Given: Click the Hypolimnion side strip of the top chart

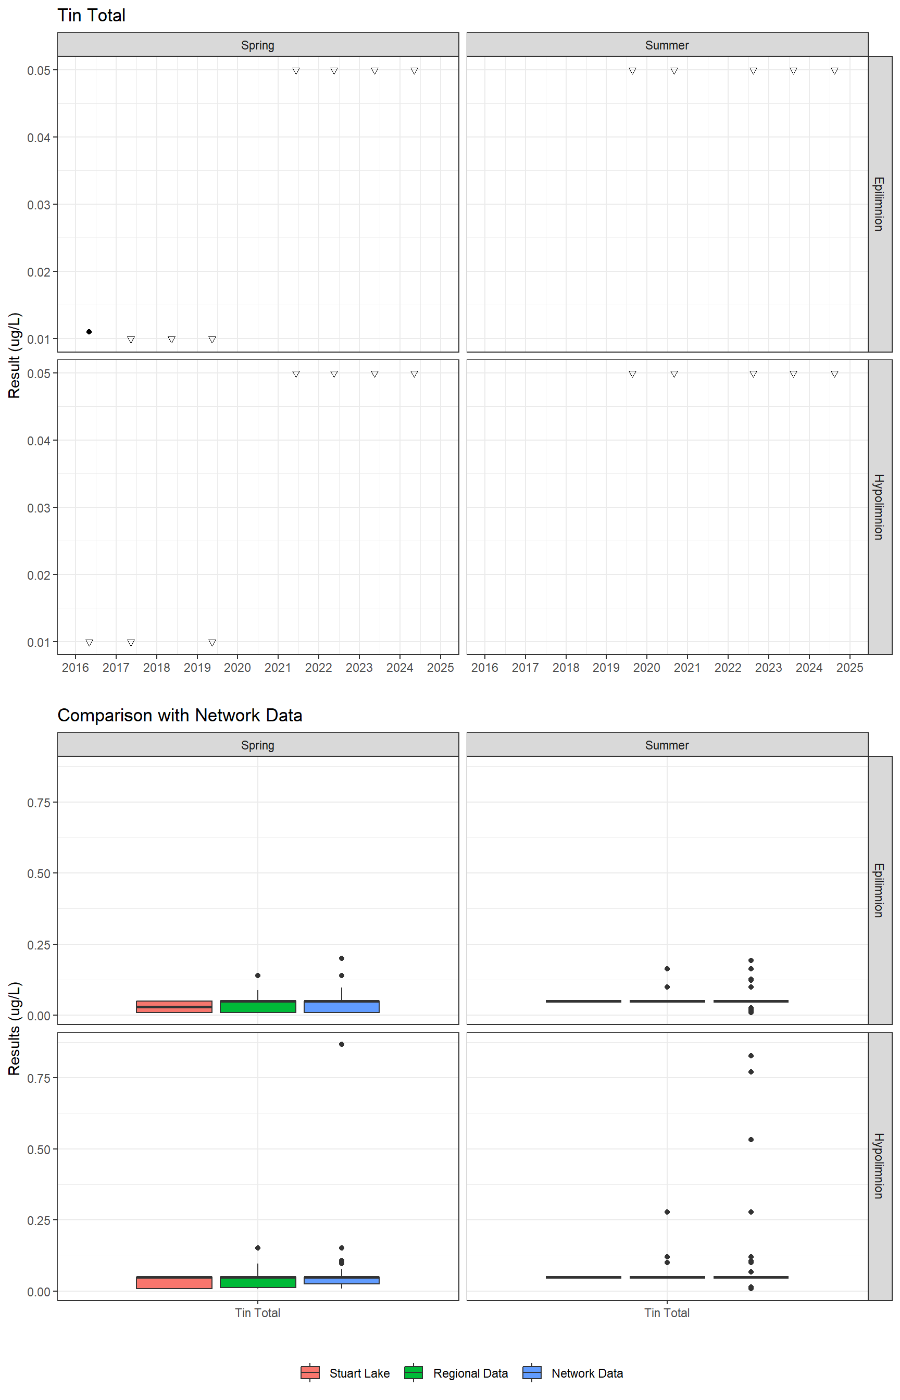Looking at the screenshot, I should (880, 507).
